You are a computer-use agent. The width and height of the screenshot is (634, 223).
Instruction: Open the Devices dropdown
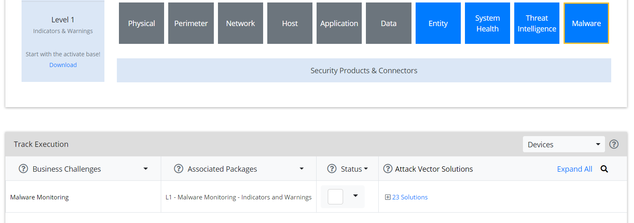tap(564, 144)
